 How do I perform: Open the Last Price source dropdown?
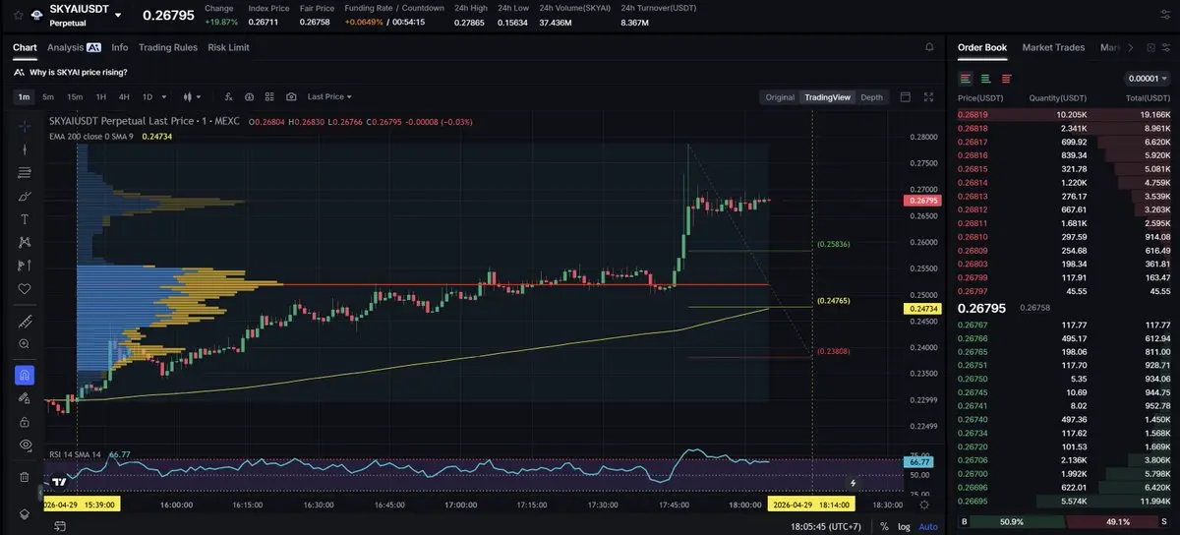329,97
